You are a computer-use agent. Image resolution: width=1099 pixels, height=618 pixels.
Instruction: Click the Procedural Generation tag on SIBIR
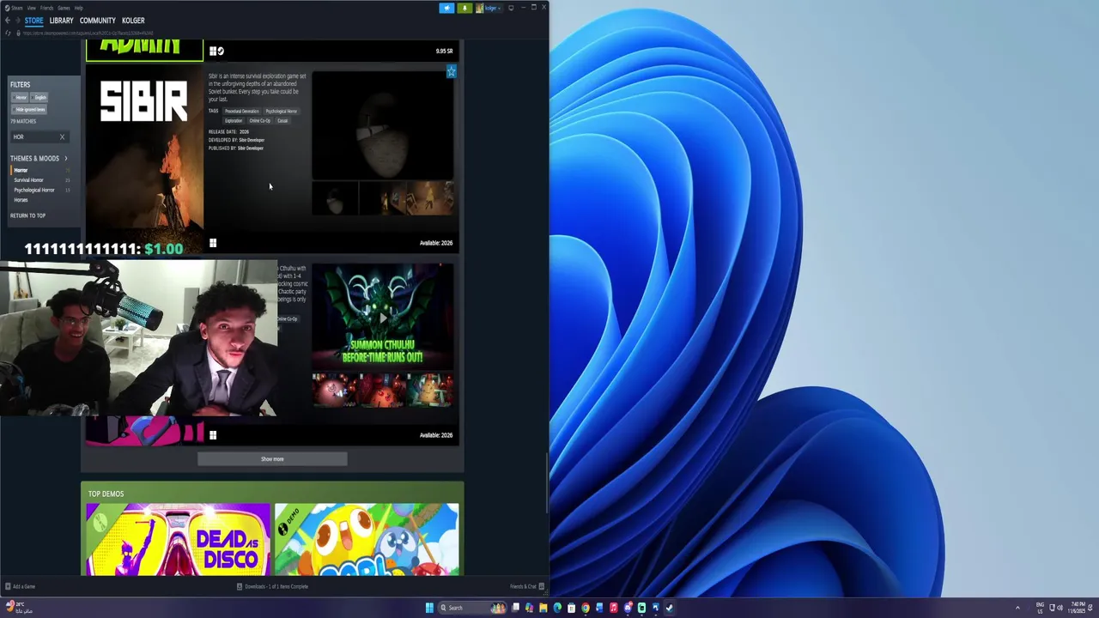(x=241, y=112)
